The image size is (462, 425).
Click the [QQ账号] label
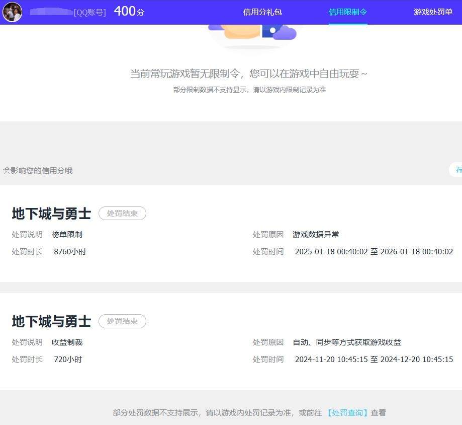tap(89, 13)
